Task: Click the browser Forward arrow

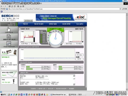Action: tap(5, 6)
